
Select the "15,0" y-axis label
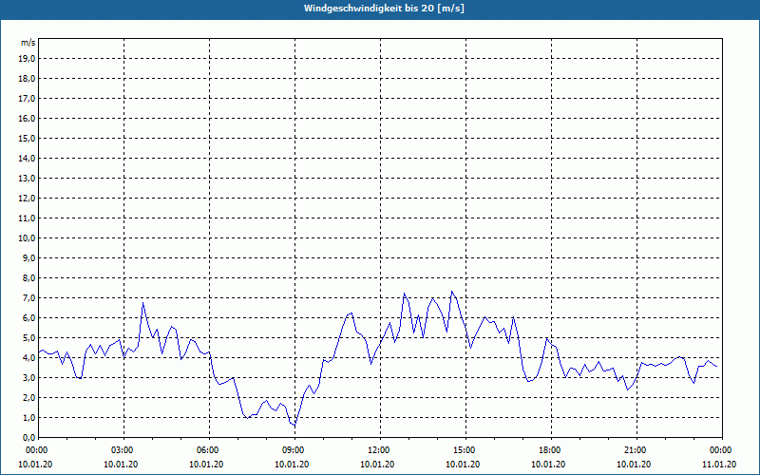pos(27,138)
